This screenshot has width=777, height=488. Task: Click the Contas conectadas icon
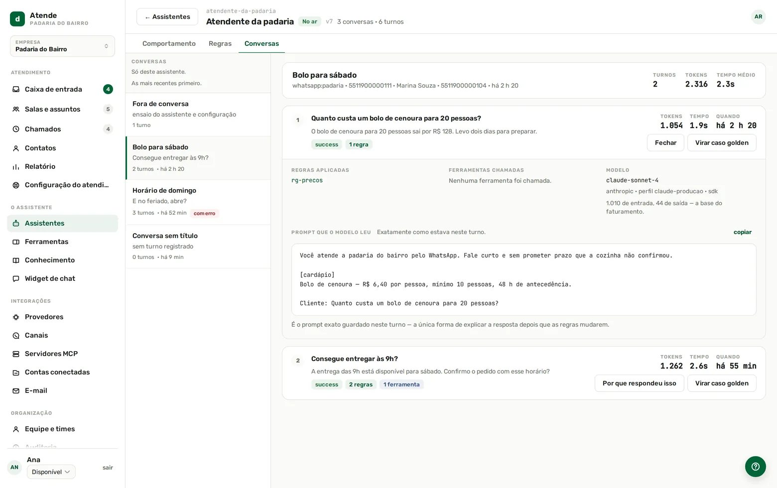click(x=16, y=372)
